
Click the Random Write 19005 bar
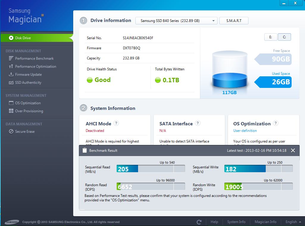point(258,187)
